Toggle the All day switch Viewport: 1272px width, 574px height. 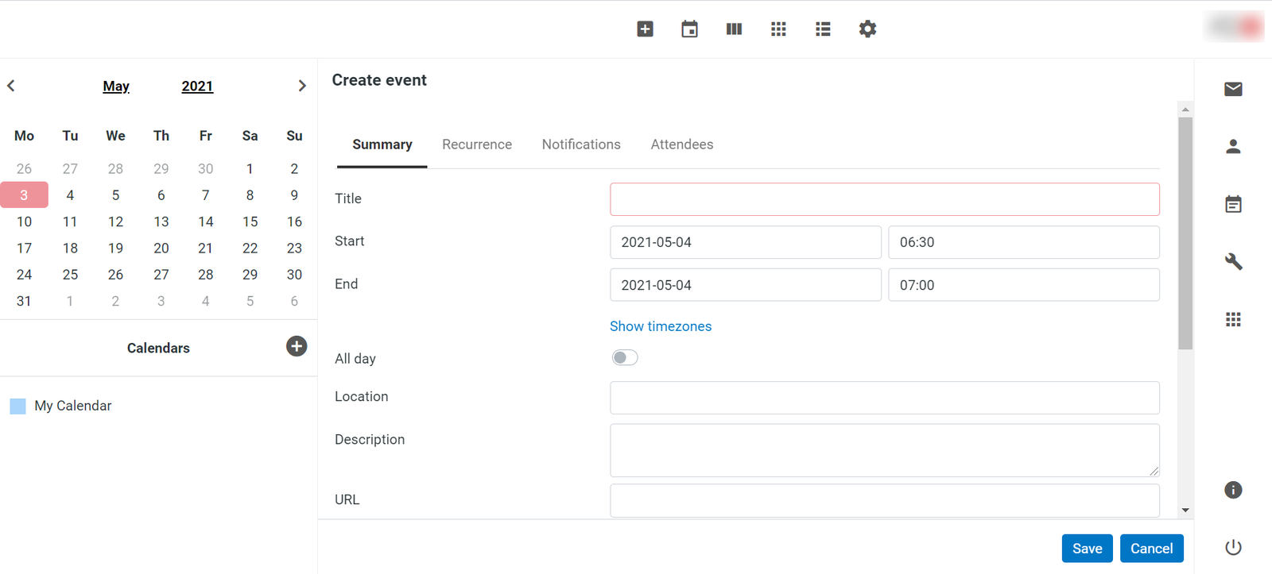(625, 358)
